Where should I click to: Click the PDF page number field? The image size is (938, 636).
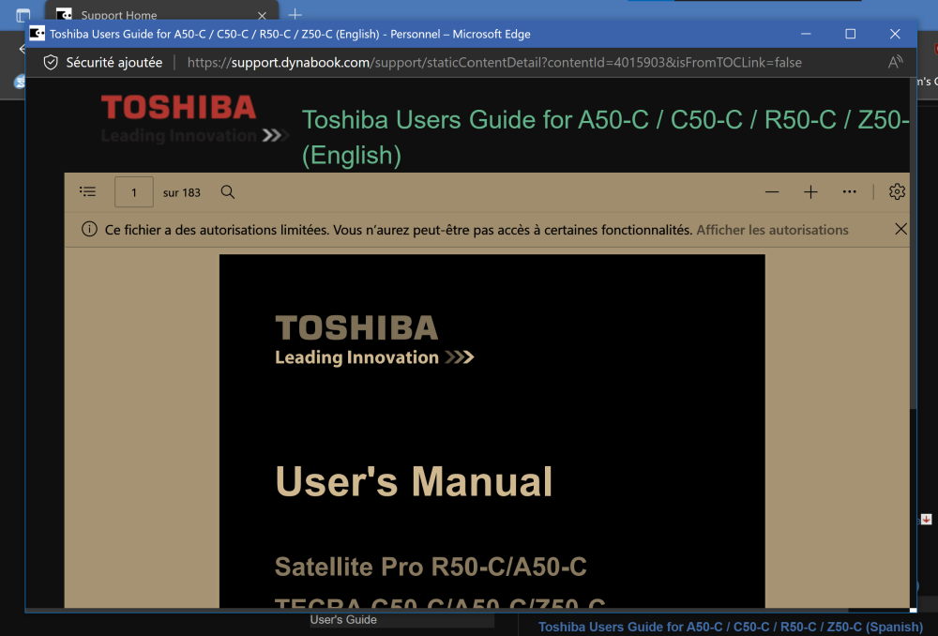click(134, 192)
